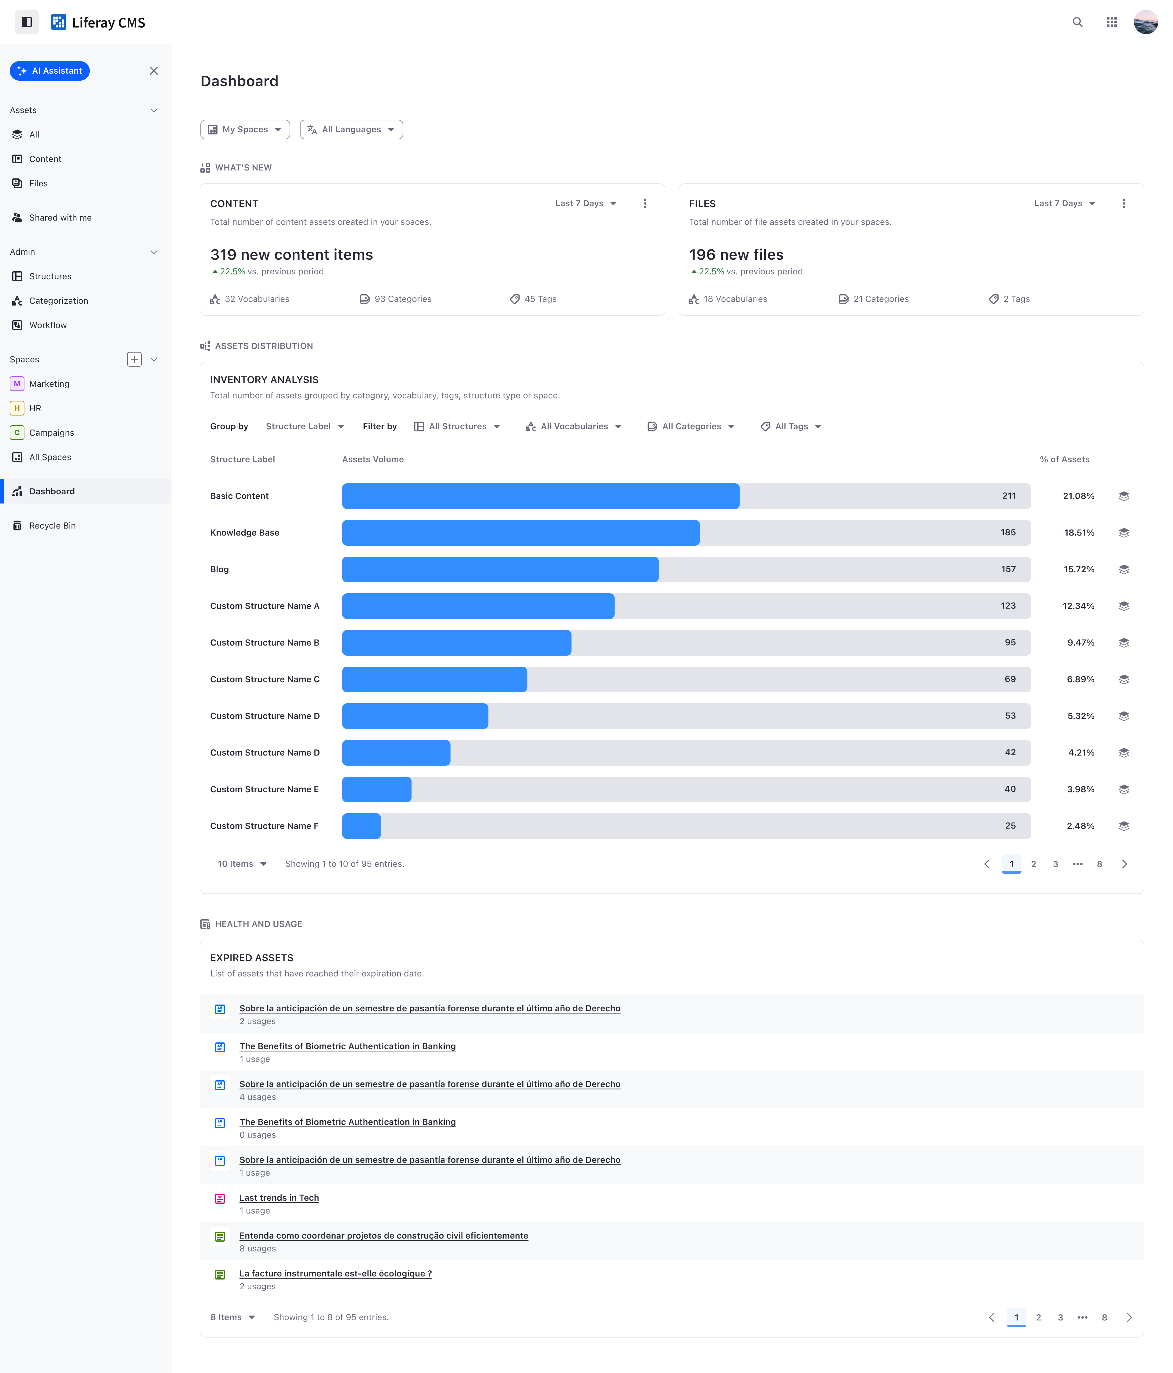Close the AI Assistant side panel

pyautogui.click(x=154, y=71)
